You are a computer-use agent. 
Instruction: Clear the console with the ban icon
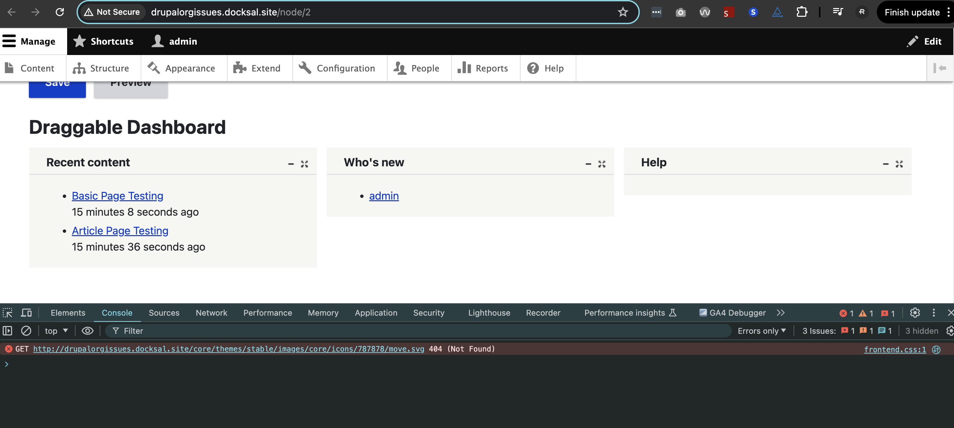pyautogui.click(x=26, y=331)
